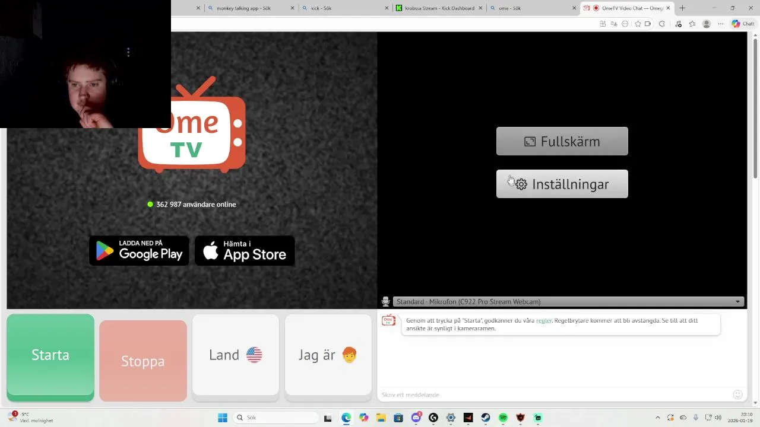Close the Kick Dashboard tab

tap(480, 8)
